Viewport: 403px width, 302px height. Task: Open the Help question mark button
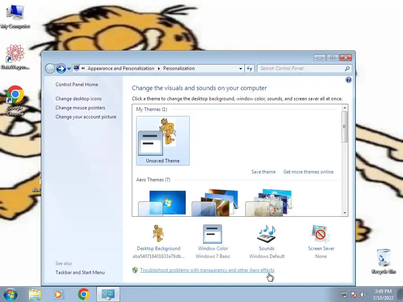(x=349, y=80)
